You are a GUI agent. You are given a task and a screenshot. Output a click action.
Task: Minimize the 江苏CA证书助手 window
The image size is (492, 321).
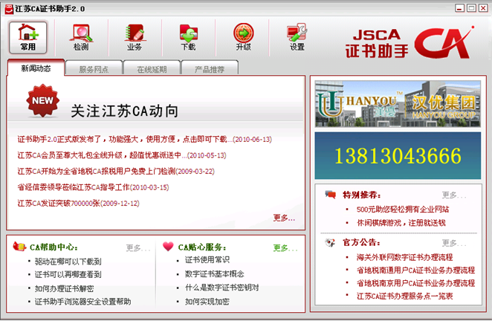[x=460, y=8]
